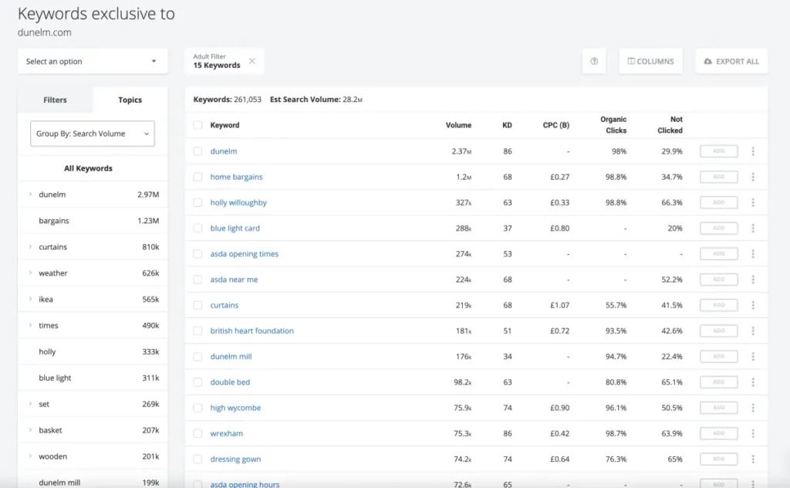Viewport: 790px width, 488px height.
Task: Open more options for dunelm mill keyword row
Action: click(753, 357)
